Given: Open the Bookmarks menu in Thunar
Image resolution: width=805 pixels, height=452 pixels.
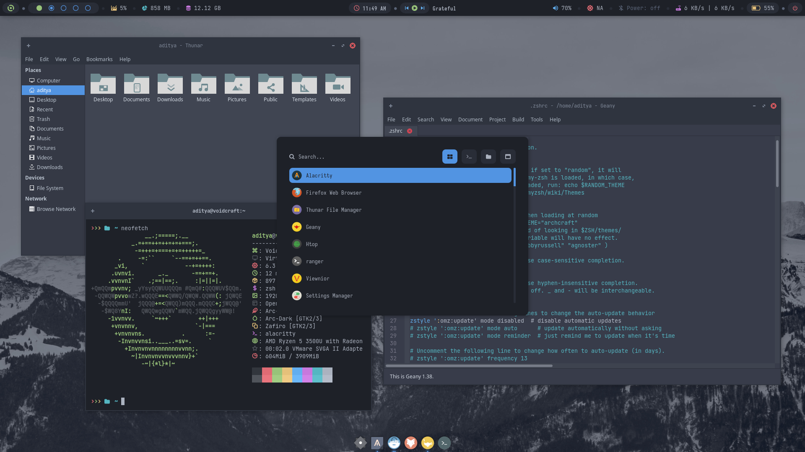Looking at the screenshot, I should pos(99,59).
